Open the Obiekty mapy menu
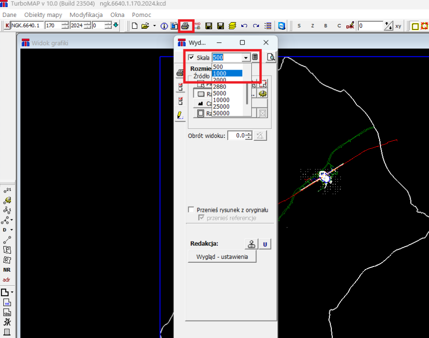 43,15
